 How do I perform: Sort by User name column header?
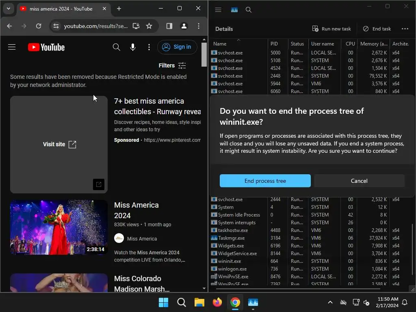coord(325,44)
